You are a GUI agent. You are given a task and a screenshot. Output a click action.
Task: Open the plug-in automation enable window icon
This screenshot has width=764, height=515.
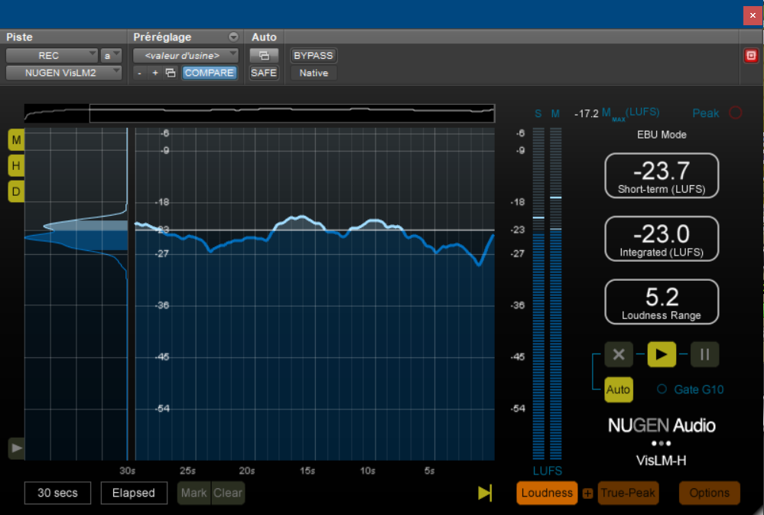click(264, 56)
